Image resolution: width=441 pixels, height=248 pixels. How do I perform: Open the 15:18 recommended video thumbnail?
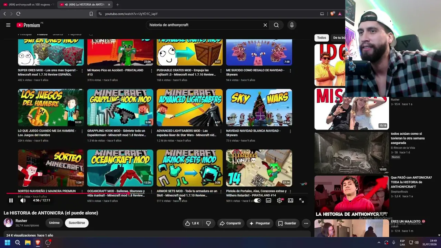click(351, 109)
